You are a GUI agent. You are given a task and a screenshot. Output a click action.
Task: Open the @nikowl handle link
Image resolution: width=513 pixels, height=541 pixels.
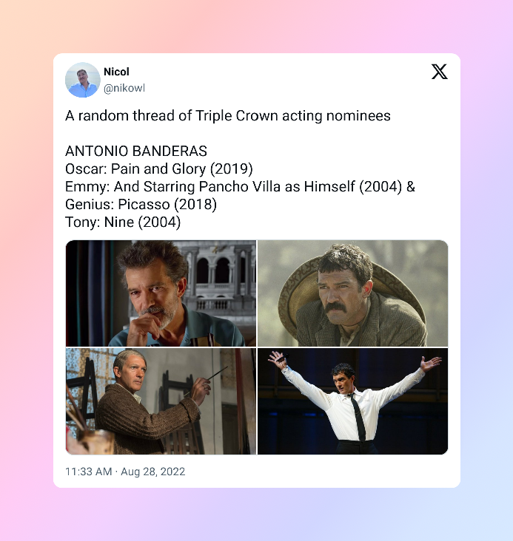(124, 89)
